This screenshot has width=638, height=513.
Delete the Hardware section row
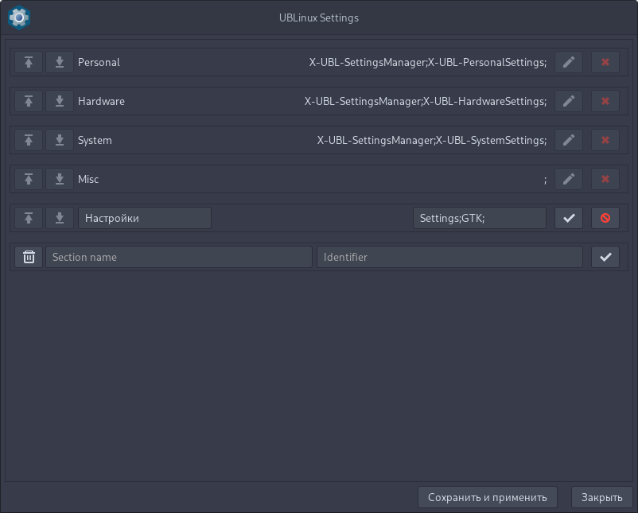(605, 101)
